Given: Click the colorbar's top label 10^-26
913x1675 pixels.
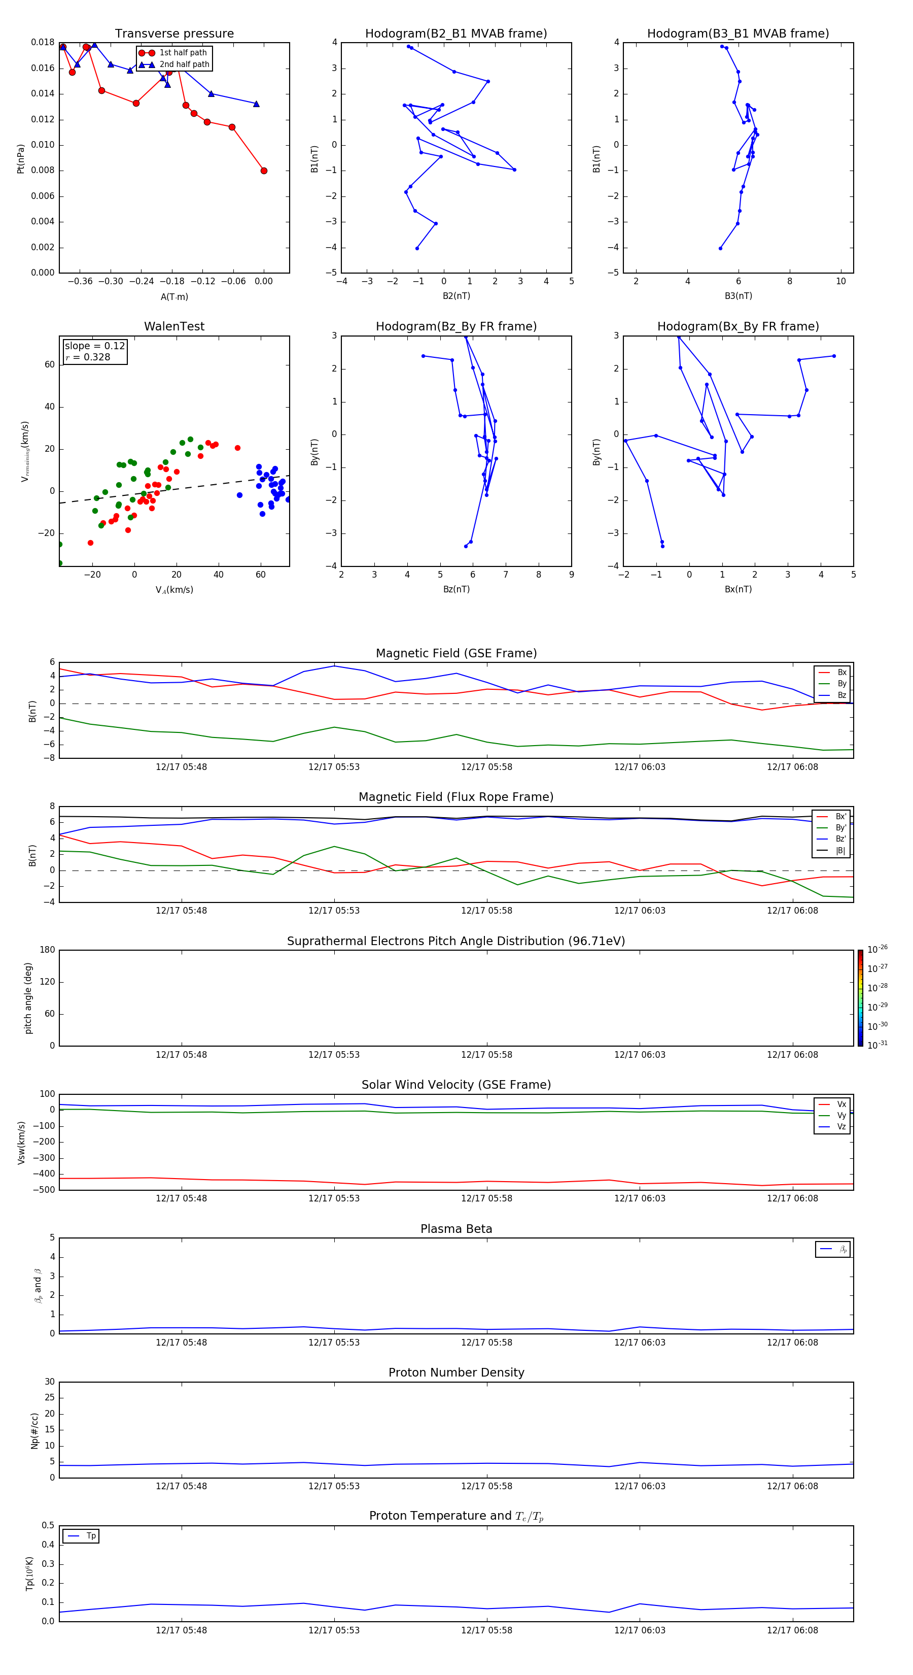Looking at the screenshot, I should (x=877, y=949).
